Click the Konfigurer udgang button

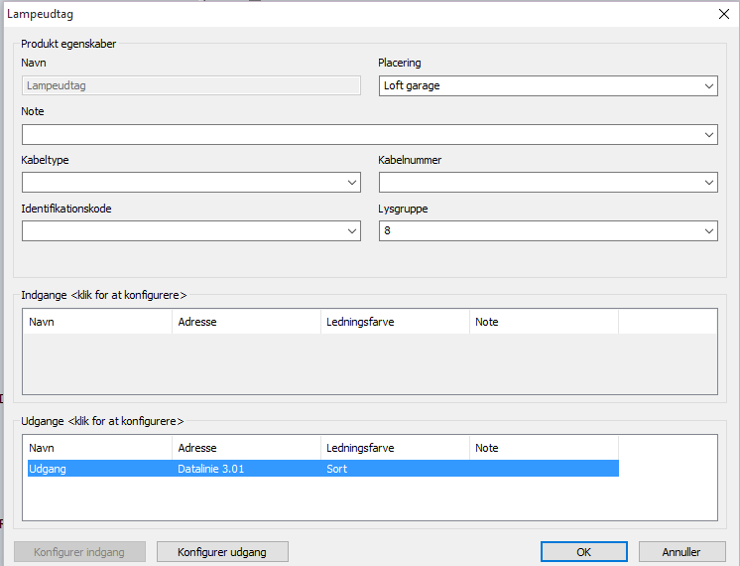pyautogui.click(x=222, y=552)
